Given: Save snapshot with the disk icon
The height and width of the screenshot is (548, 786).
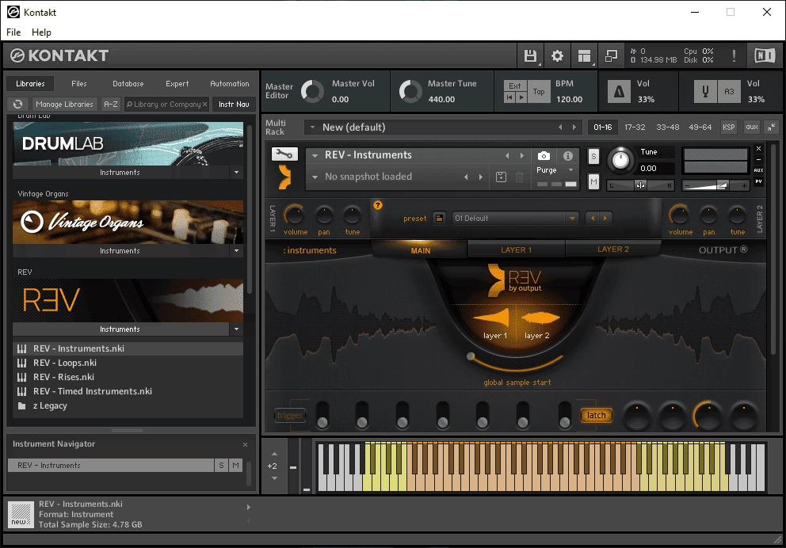Looking at the screenshot, I should point(501,177).
